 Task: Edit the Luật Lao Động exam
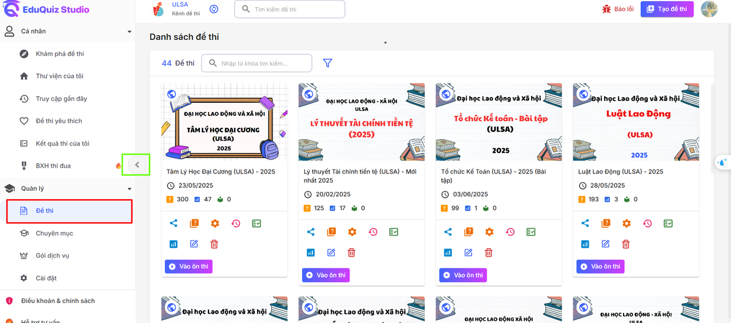pyautogui.click(x=605, y=244)
